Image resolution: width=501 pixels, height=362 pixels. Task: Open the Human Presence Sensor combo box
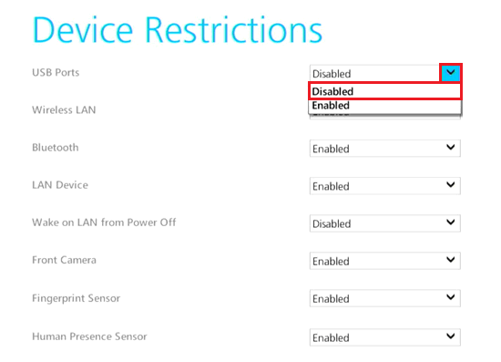(385, 337)
